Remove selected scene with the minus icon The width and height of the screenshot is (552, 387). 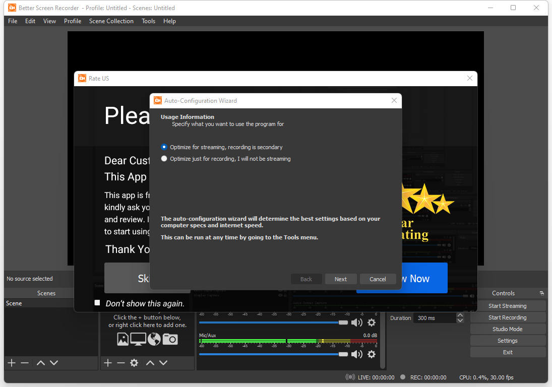24,362
